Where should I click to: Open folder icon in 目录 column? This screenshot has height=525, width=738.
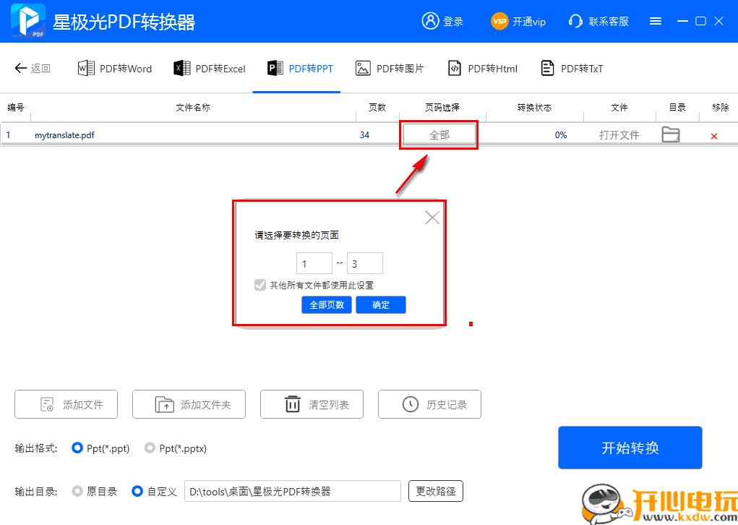point(671,135)
